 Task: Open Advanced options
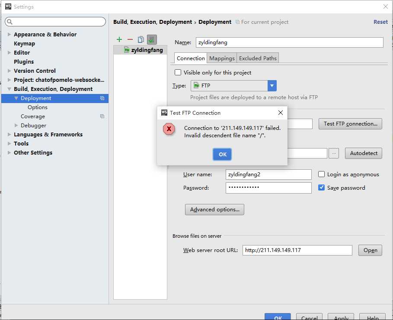(214, 209)
